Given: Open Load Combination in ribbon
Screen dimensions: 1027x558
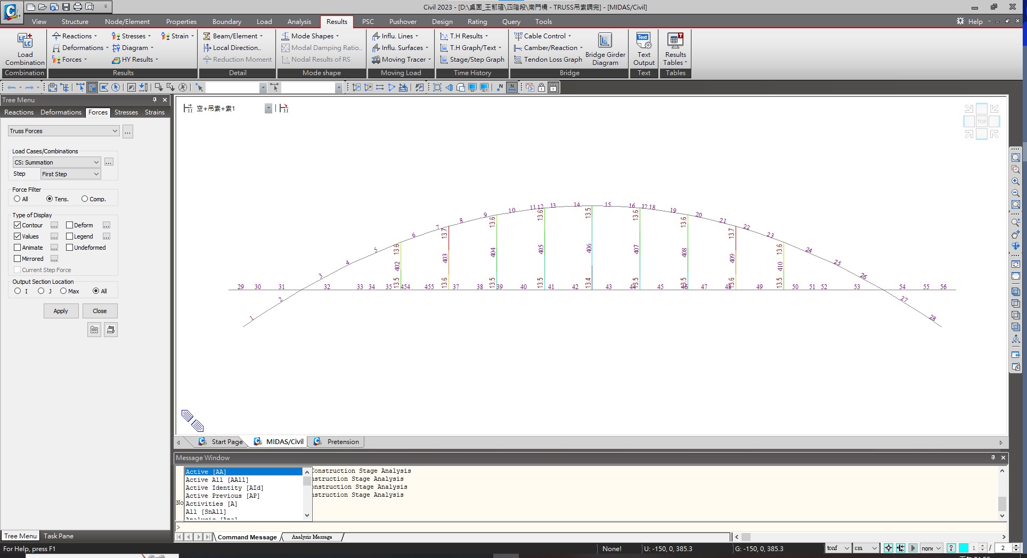Looking at the screenshot, I should pos(25,49).
